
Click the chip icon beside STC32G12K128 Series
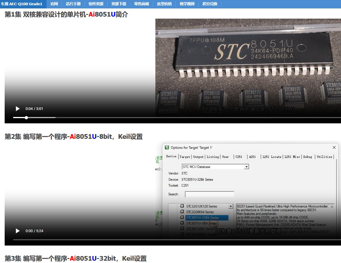tap(182, 206)
